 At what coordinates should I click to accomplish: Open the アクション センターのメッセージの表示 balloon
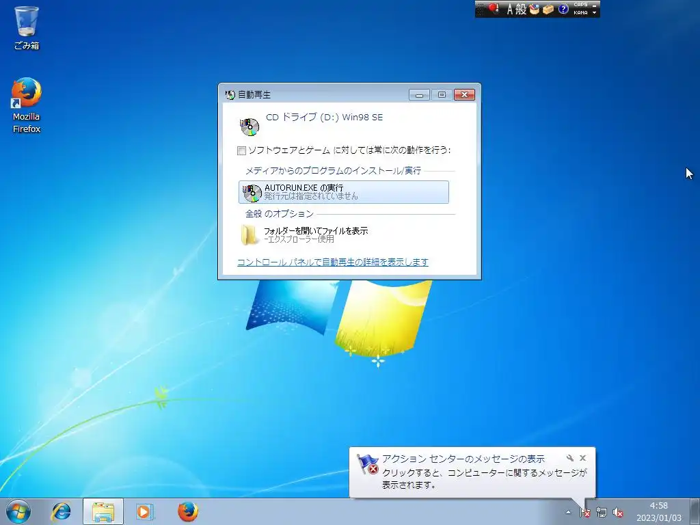point(472,472)
